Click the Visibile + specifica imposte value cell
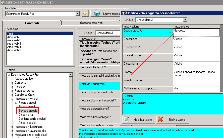Image resolution: width=223 pixels, height=138 pixels. [196, 74]
